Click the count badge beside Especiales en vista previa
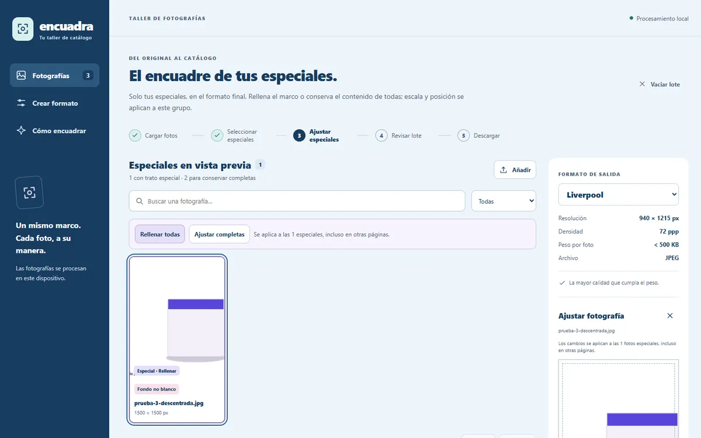This screenshot has height=438, width=701. point(260,165)
